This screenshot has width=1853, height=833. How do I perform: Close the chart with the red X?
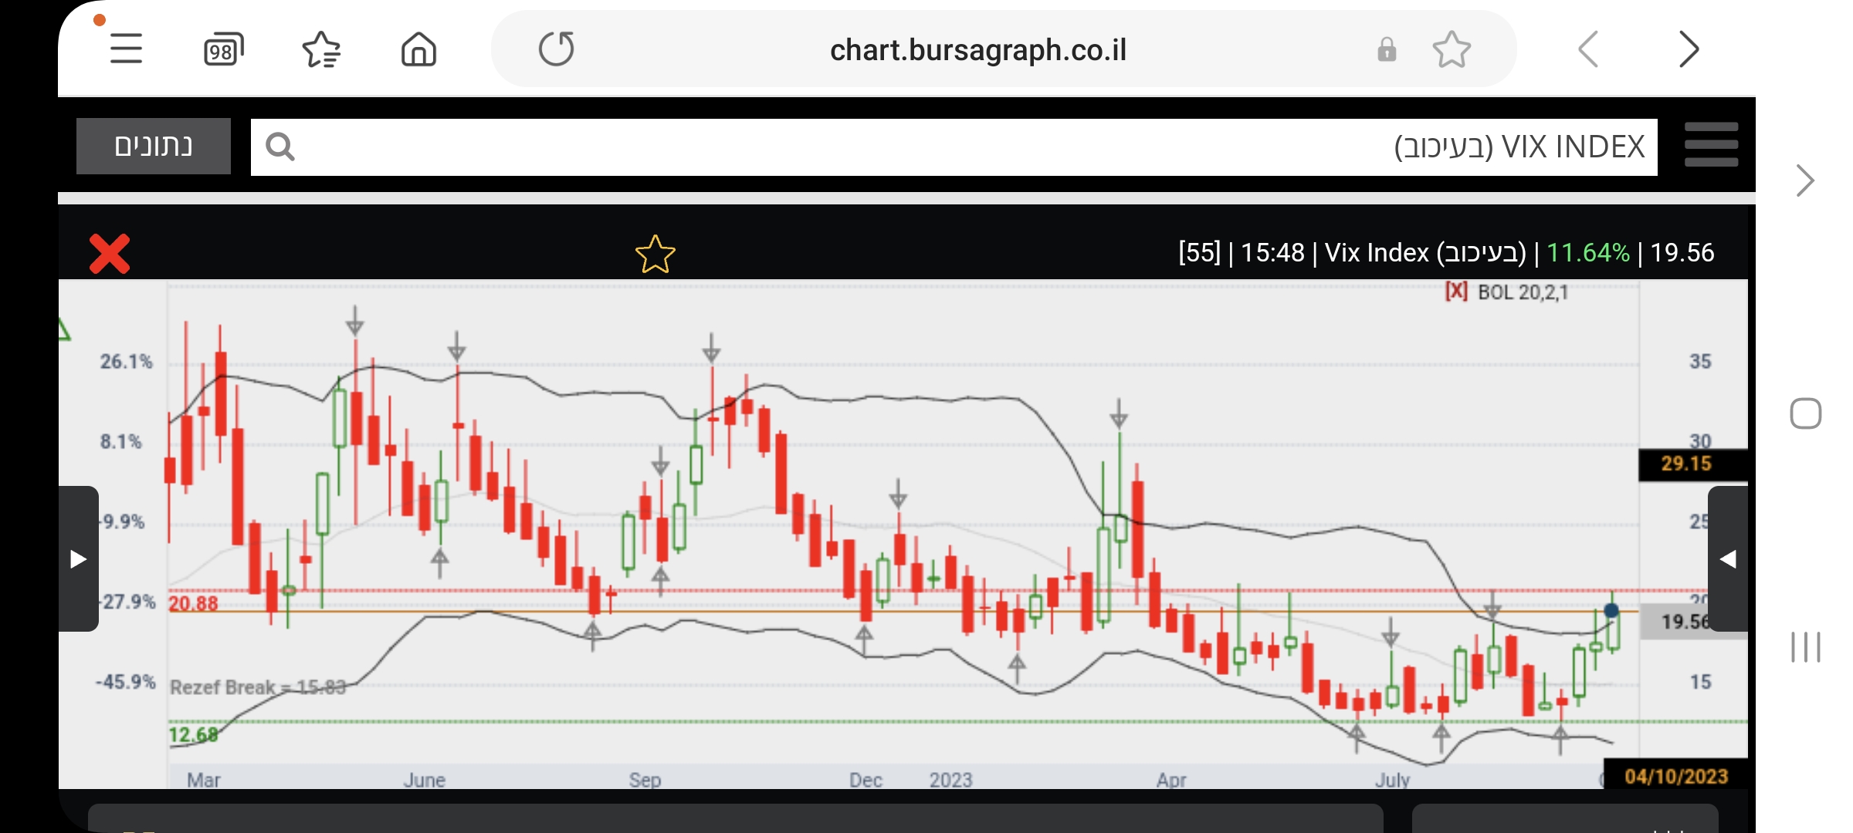point(110,254)
